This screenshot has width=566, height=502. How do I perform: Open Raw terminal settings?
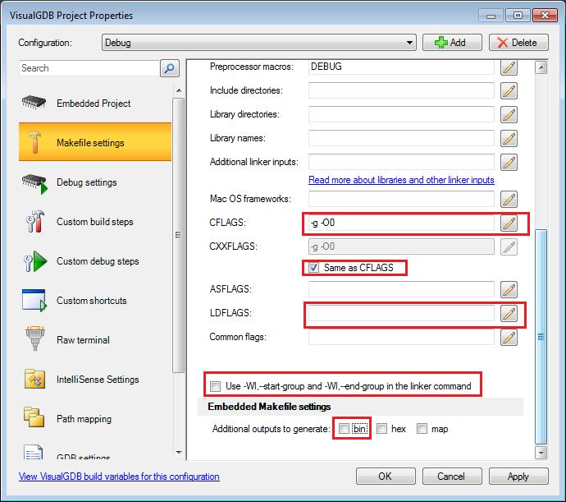94,339
